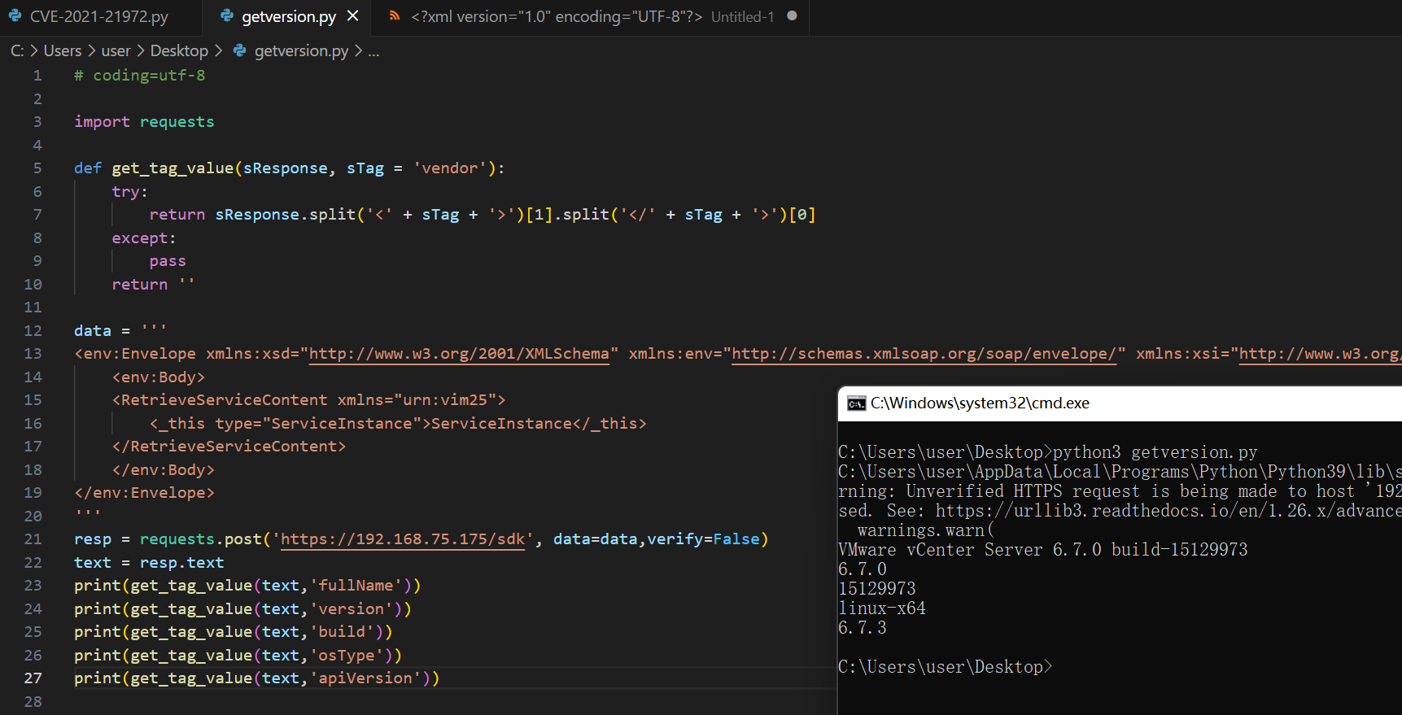This screenshot has width=1402, height=715.
Task: Click the Python file icon in the breadcrumb
Action: (x=239, y=50)
